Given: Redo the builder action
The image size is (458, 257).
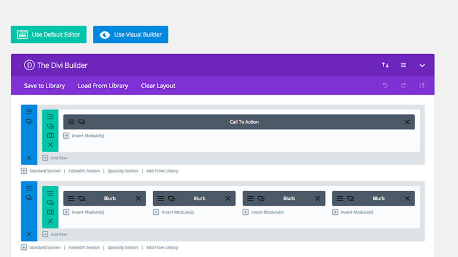Looking at the screenshot, I should click(403, 86).
